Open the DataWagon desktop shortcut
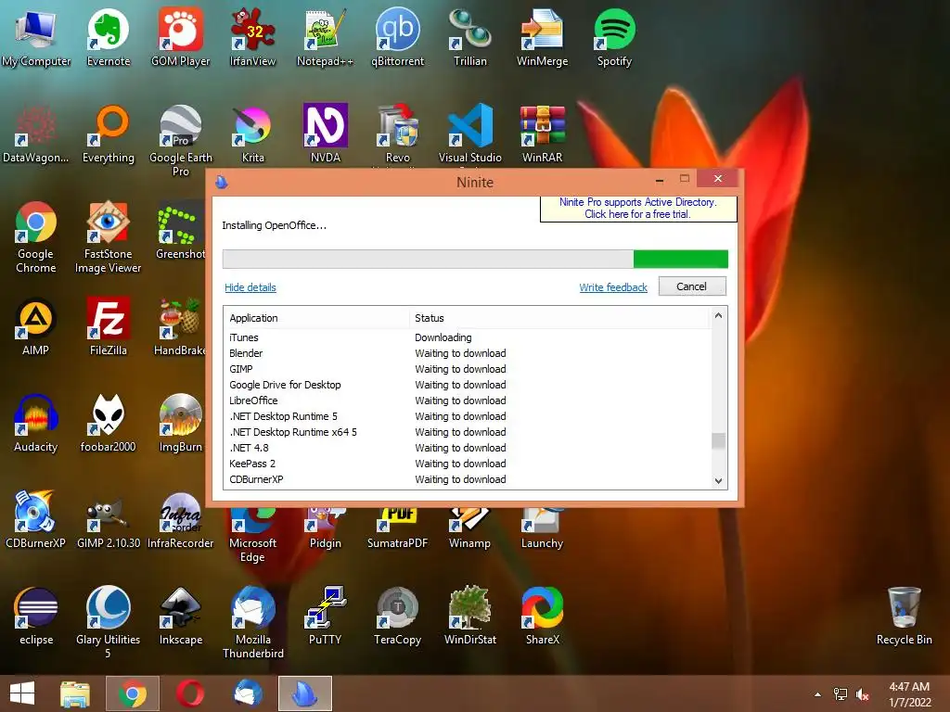 coord(36,133)
